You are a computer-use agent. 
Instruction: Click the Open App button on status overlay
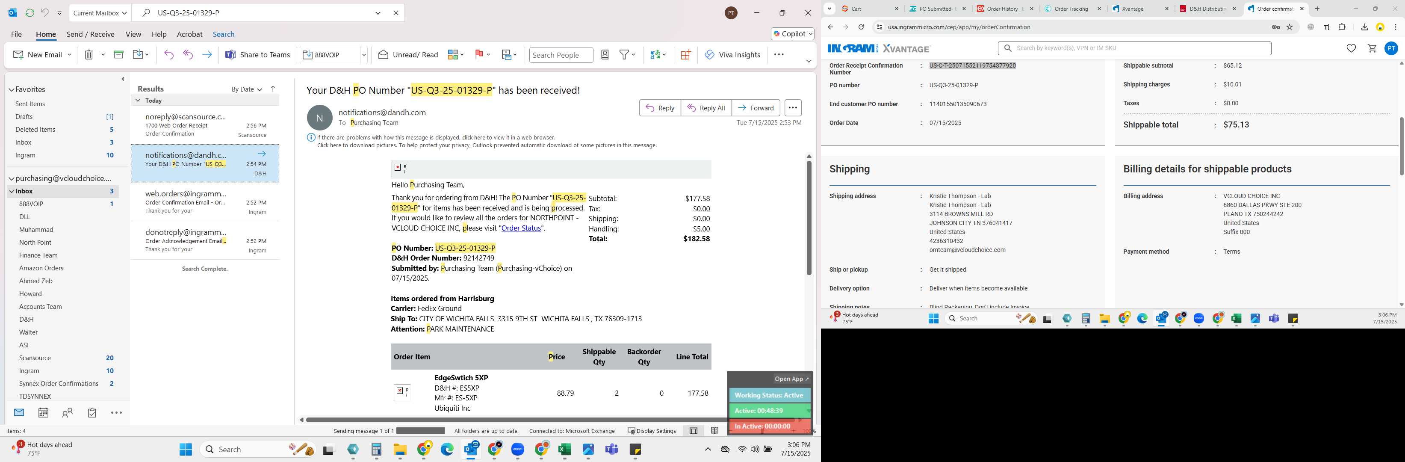(792, 379)
